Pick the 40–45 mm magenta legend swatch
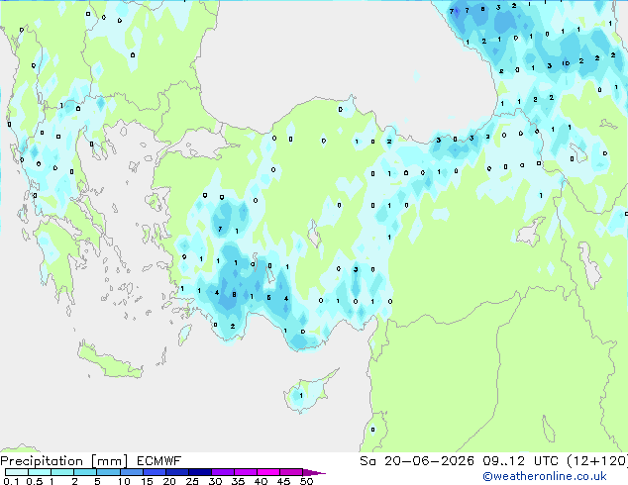This screenshot has width=628, height=485. coord(268,472)
